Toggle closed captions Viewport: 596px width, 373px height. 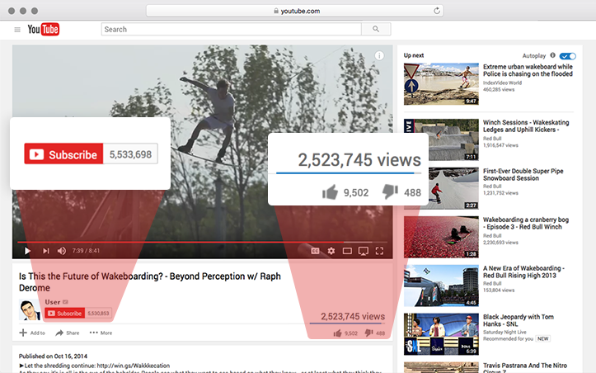coord(315,251)
